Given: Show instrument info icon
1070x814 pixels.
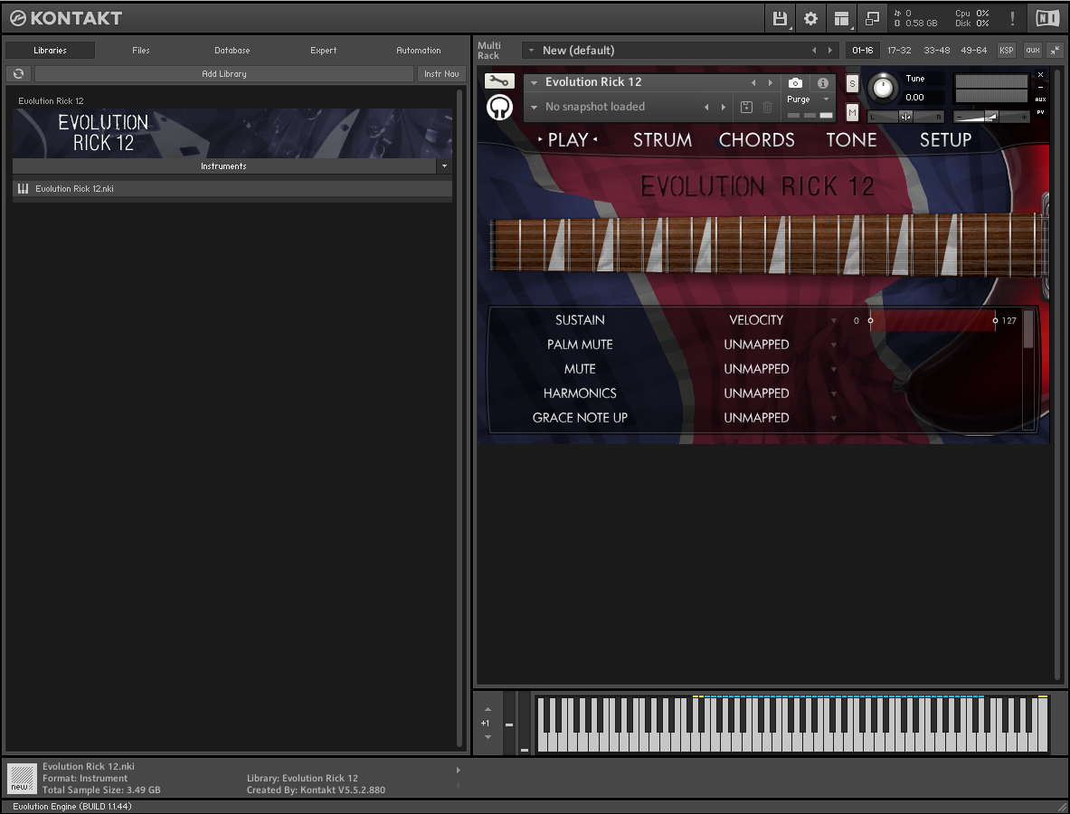Looking at the screenshot, I should coord(823,82).
